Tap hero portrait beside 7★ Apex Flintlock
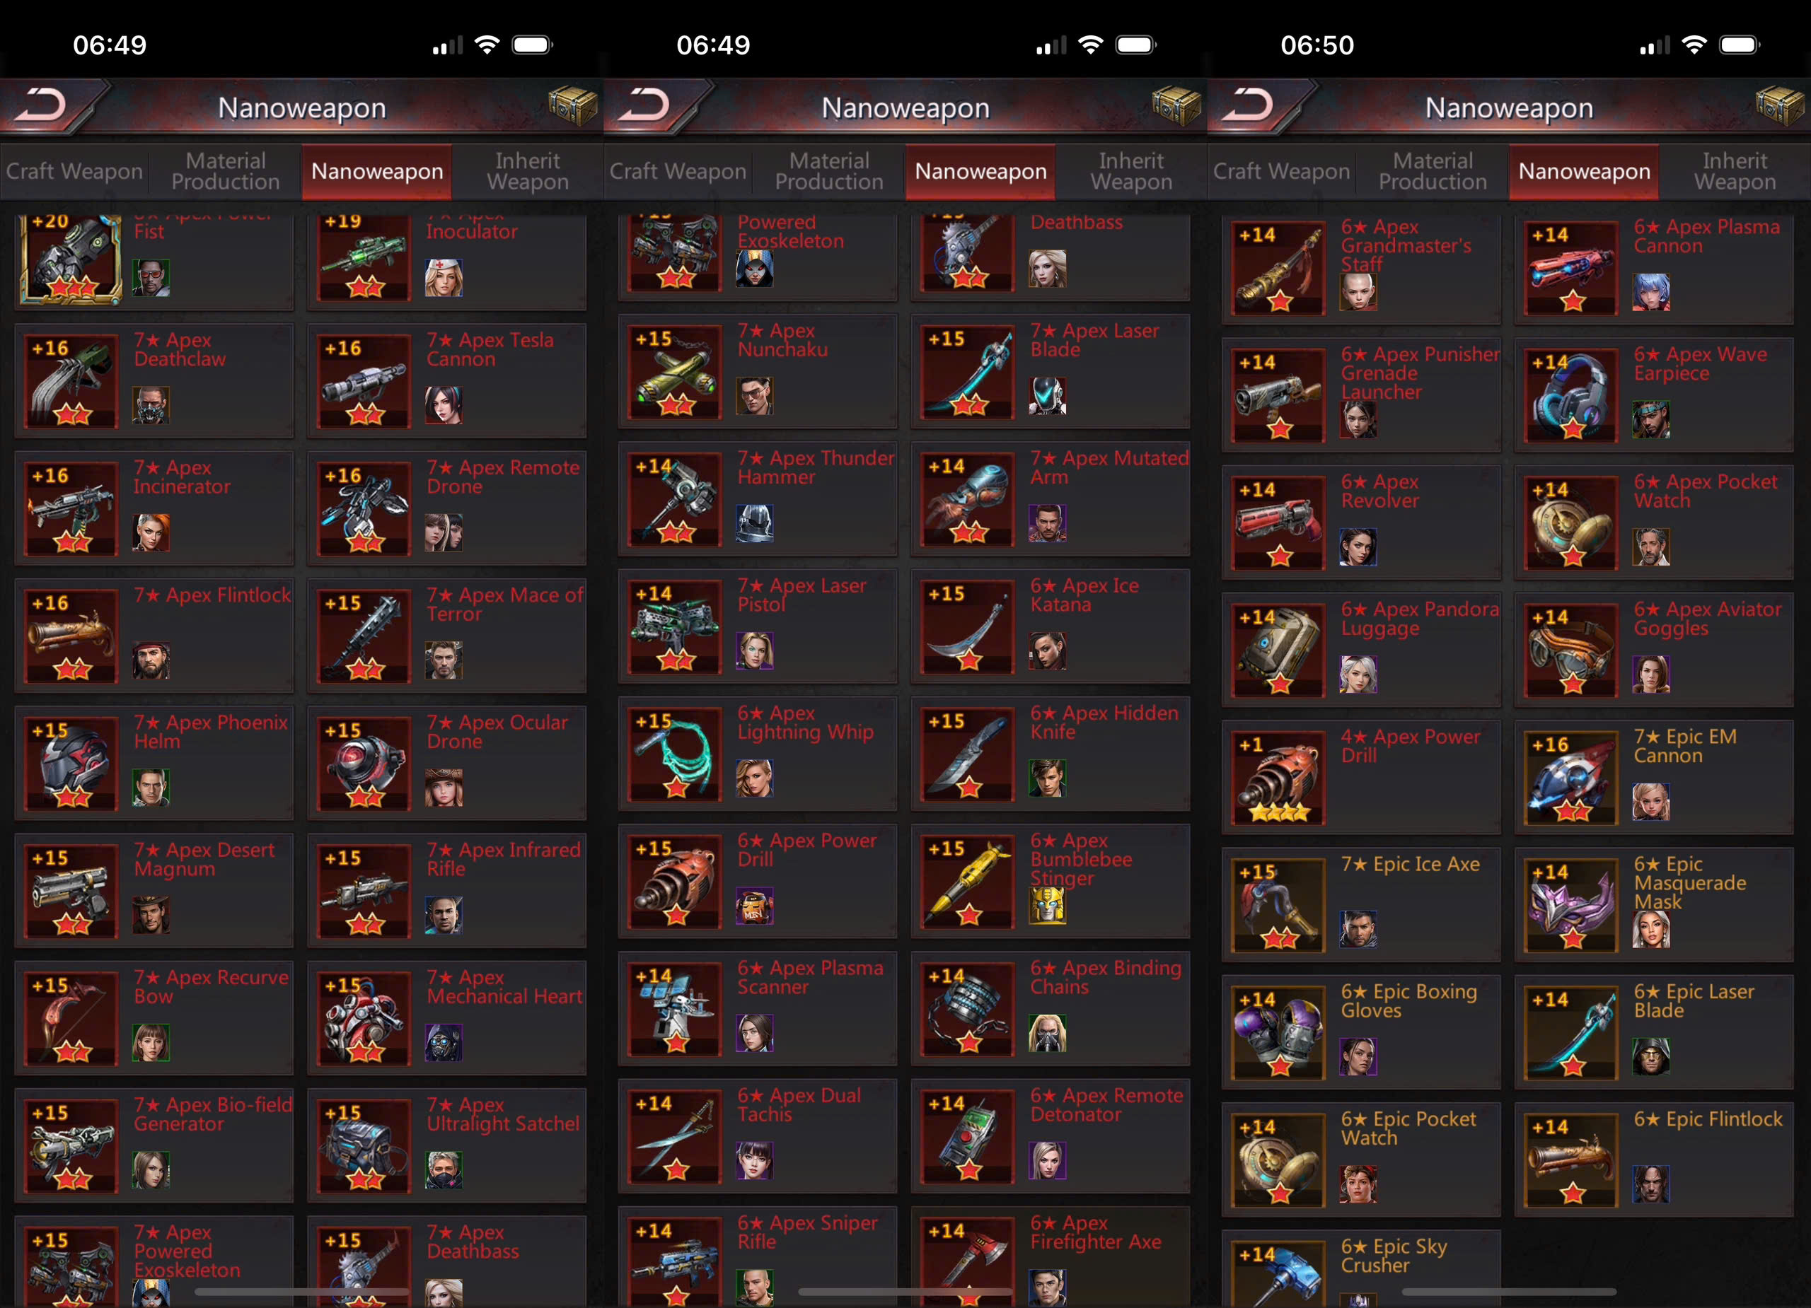 tap(151, 660)
